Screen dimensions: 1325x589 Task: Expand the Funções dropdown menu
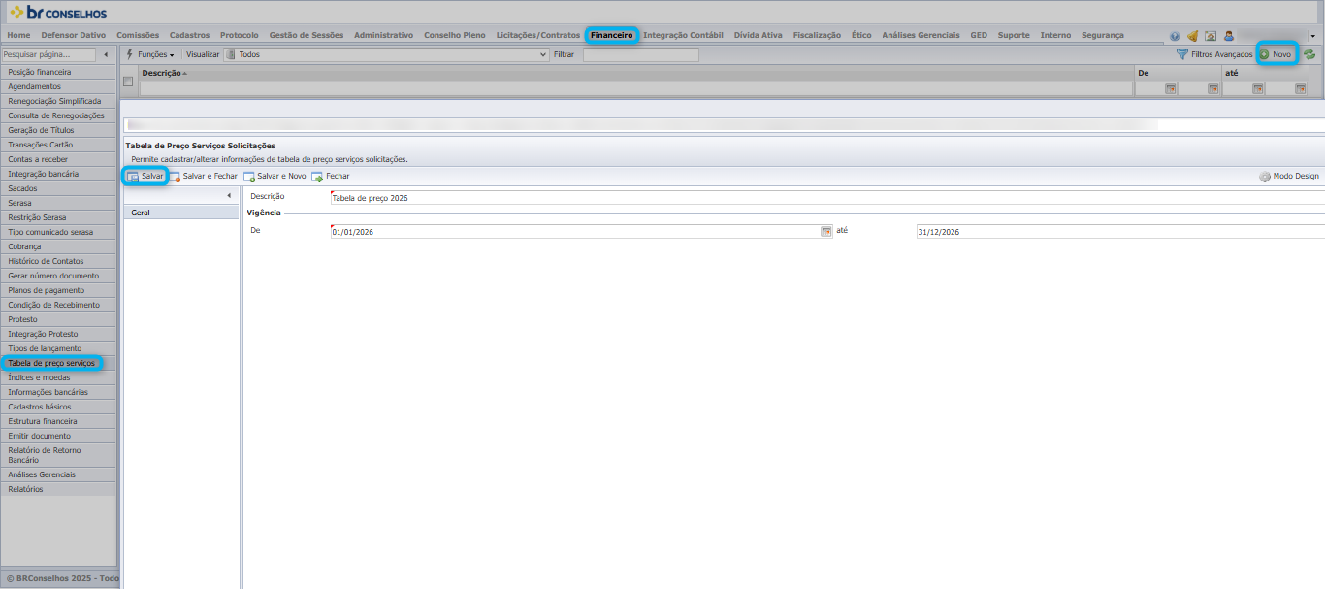150,55
